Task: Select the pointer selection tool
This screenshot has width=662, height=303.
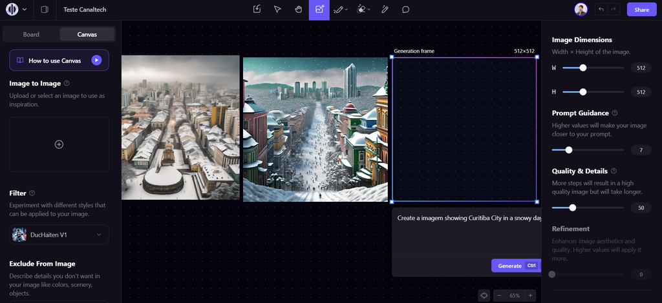Action: click(277, 10)
